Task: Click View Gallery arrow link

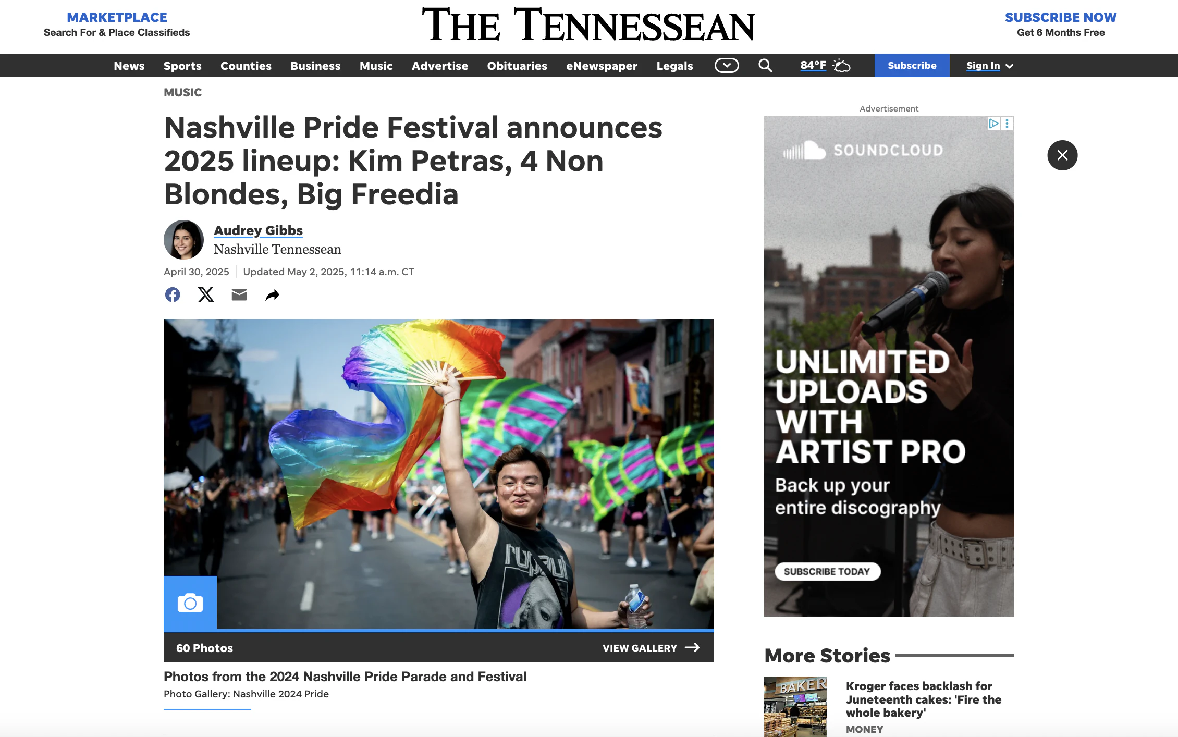Action: click(x=651, y=648)
